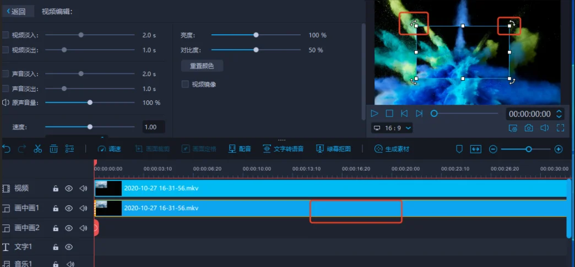This screenshot has height=267, width=575.
Task: Toggle the lock on the 画中画2 track
Action: point(56,228)
